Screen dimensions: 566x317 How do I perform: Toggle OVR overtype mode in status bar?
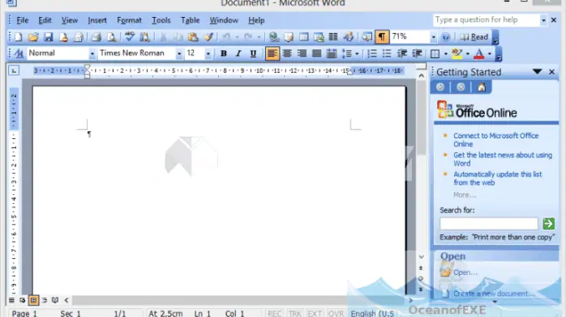coord(336,314)
